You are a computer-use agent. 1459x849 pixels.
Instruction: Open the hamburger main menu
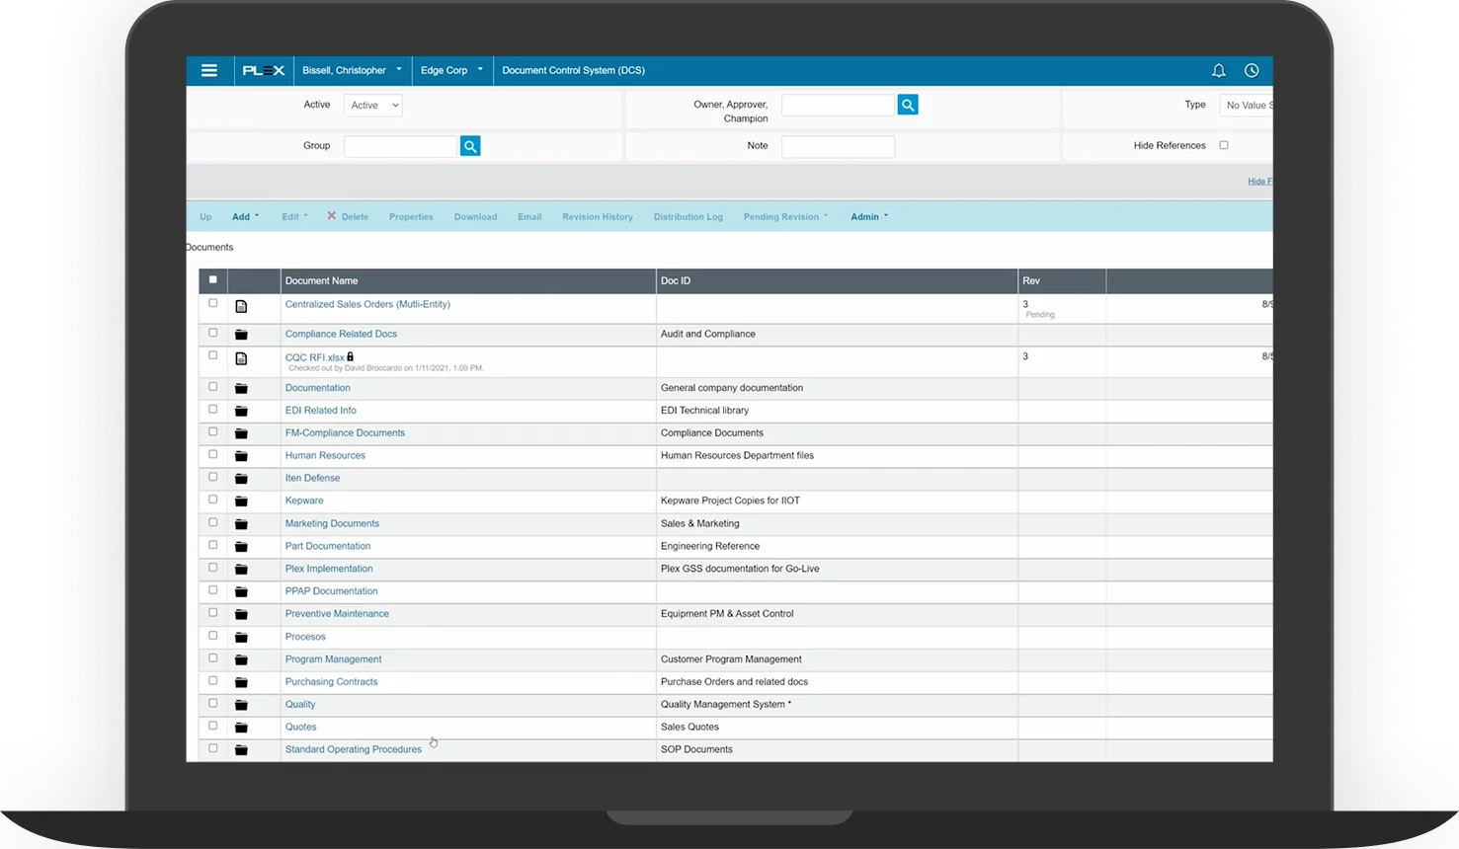click(209, 70)
